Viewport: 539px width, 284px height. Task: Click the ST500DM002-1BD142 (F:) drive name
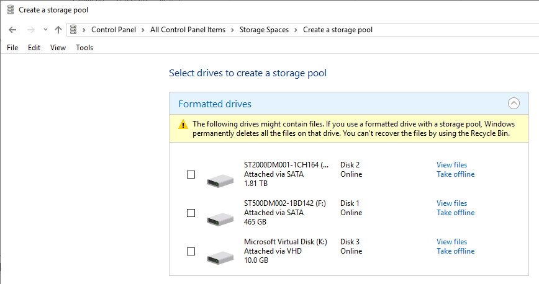pos(284,203)
